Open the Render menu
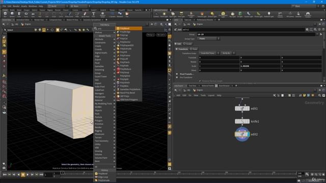 pos(16,6)
